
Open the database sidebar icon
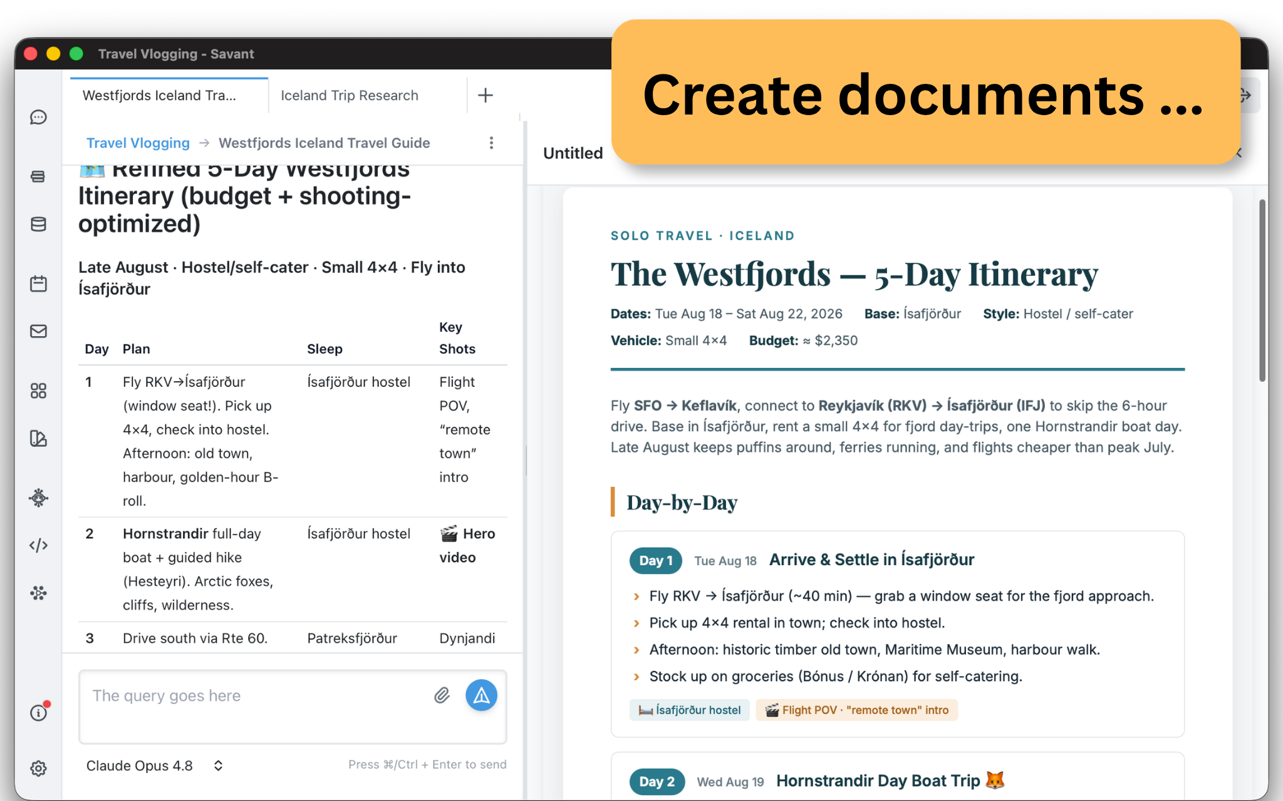coord(38,224)
